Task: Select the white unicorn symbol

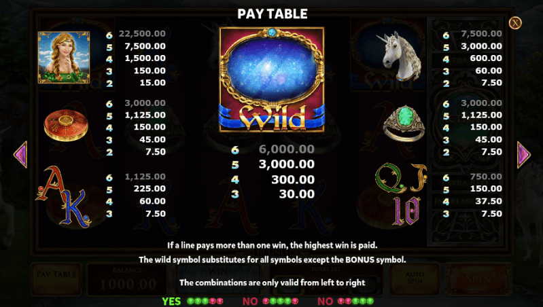Action: (401, 58)
